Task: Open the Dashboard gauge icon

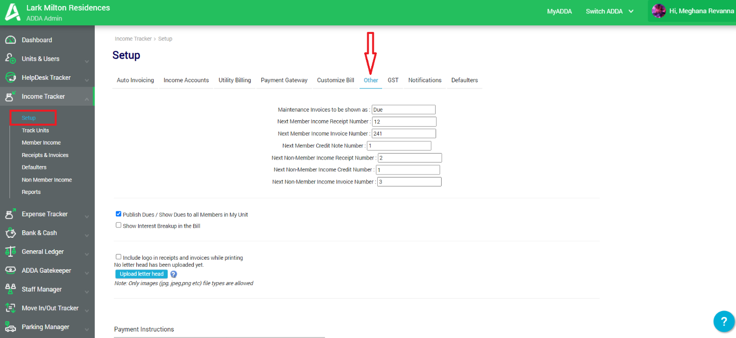Action: tap(10, 40)
